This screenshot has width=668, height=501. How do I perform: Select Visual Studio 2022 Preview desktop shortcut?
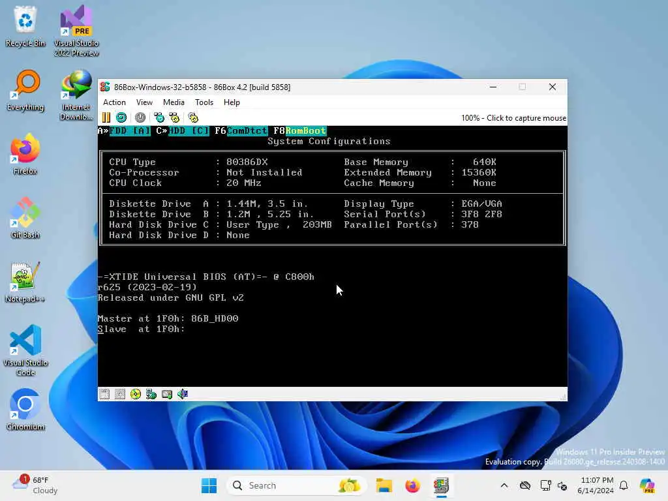tap(76, 31)
